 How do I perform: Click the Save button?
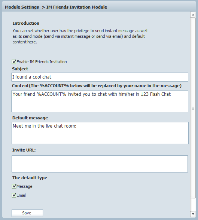coord(27,213)
